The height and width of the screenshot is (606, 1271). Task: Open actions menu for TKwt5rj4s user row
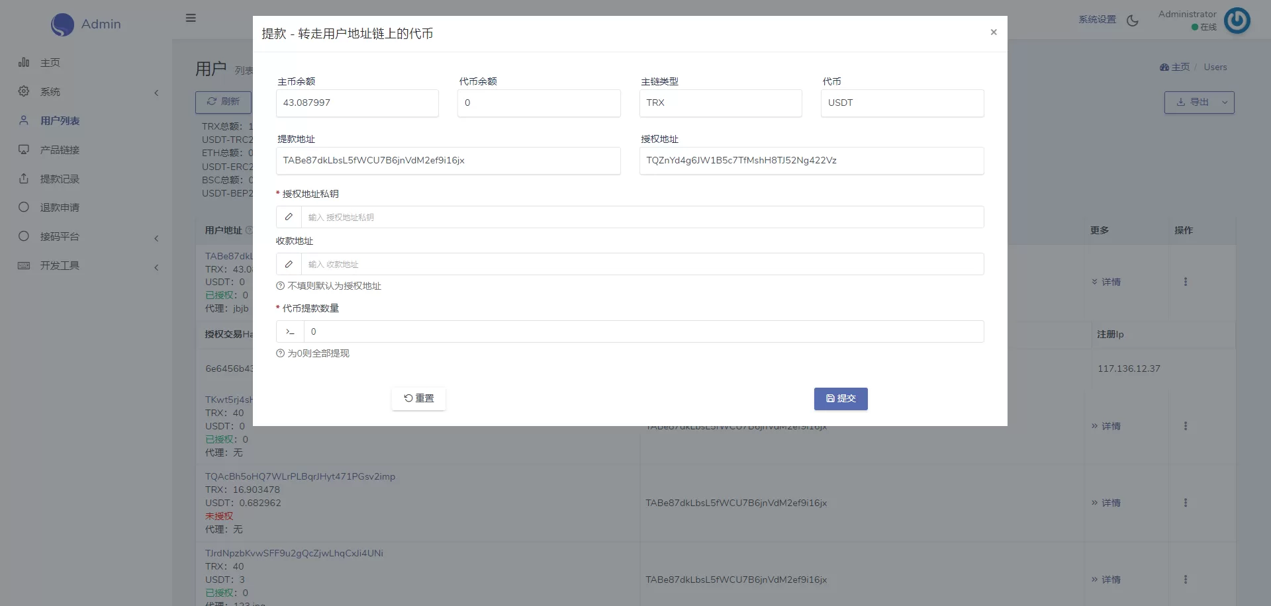coord(1186,427)
